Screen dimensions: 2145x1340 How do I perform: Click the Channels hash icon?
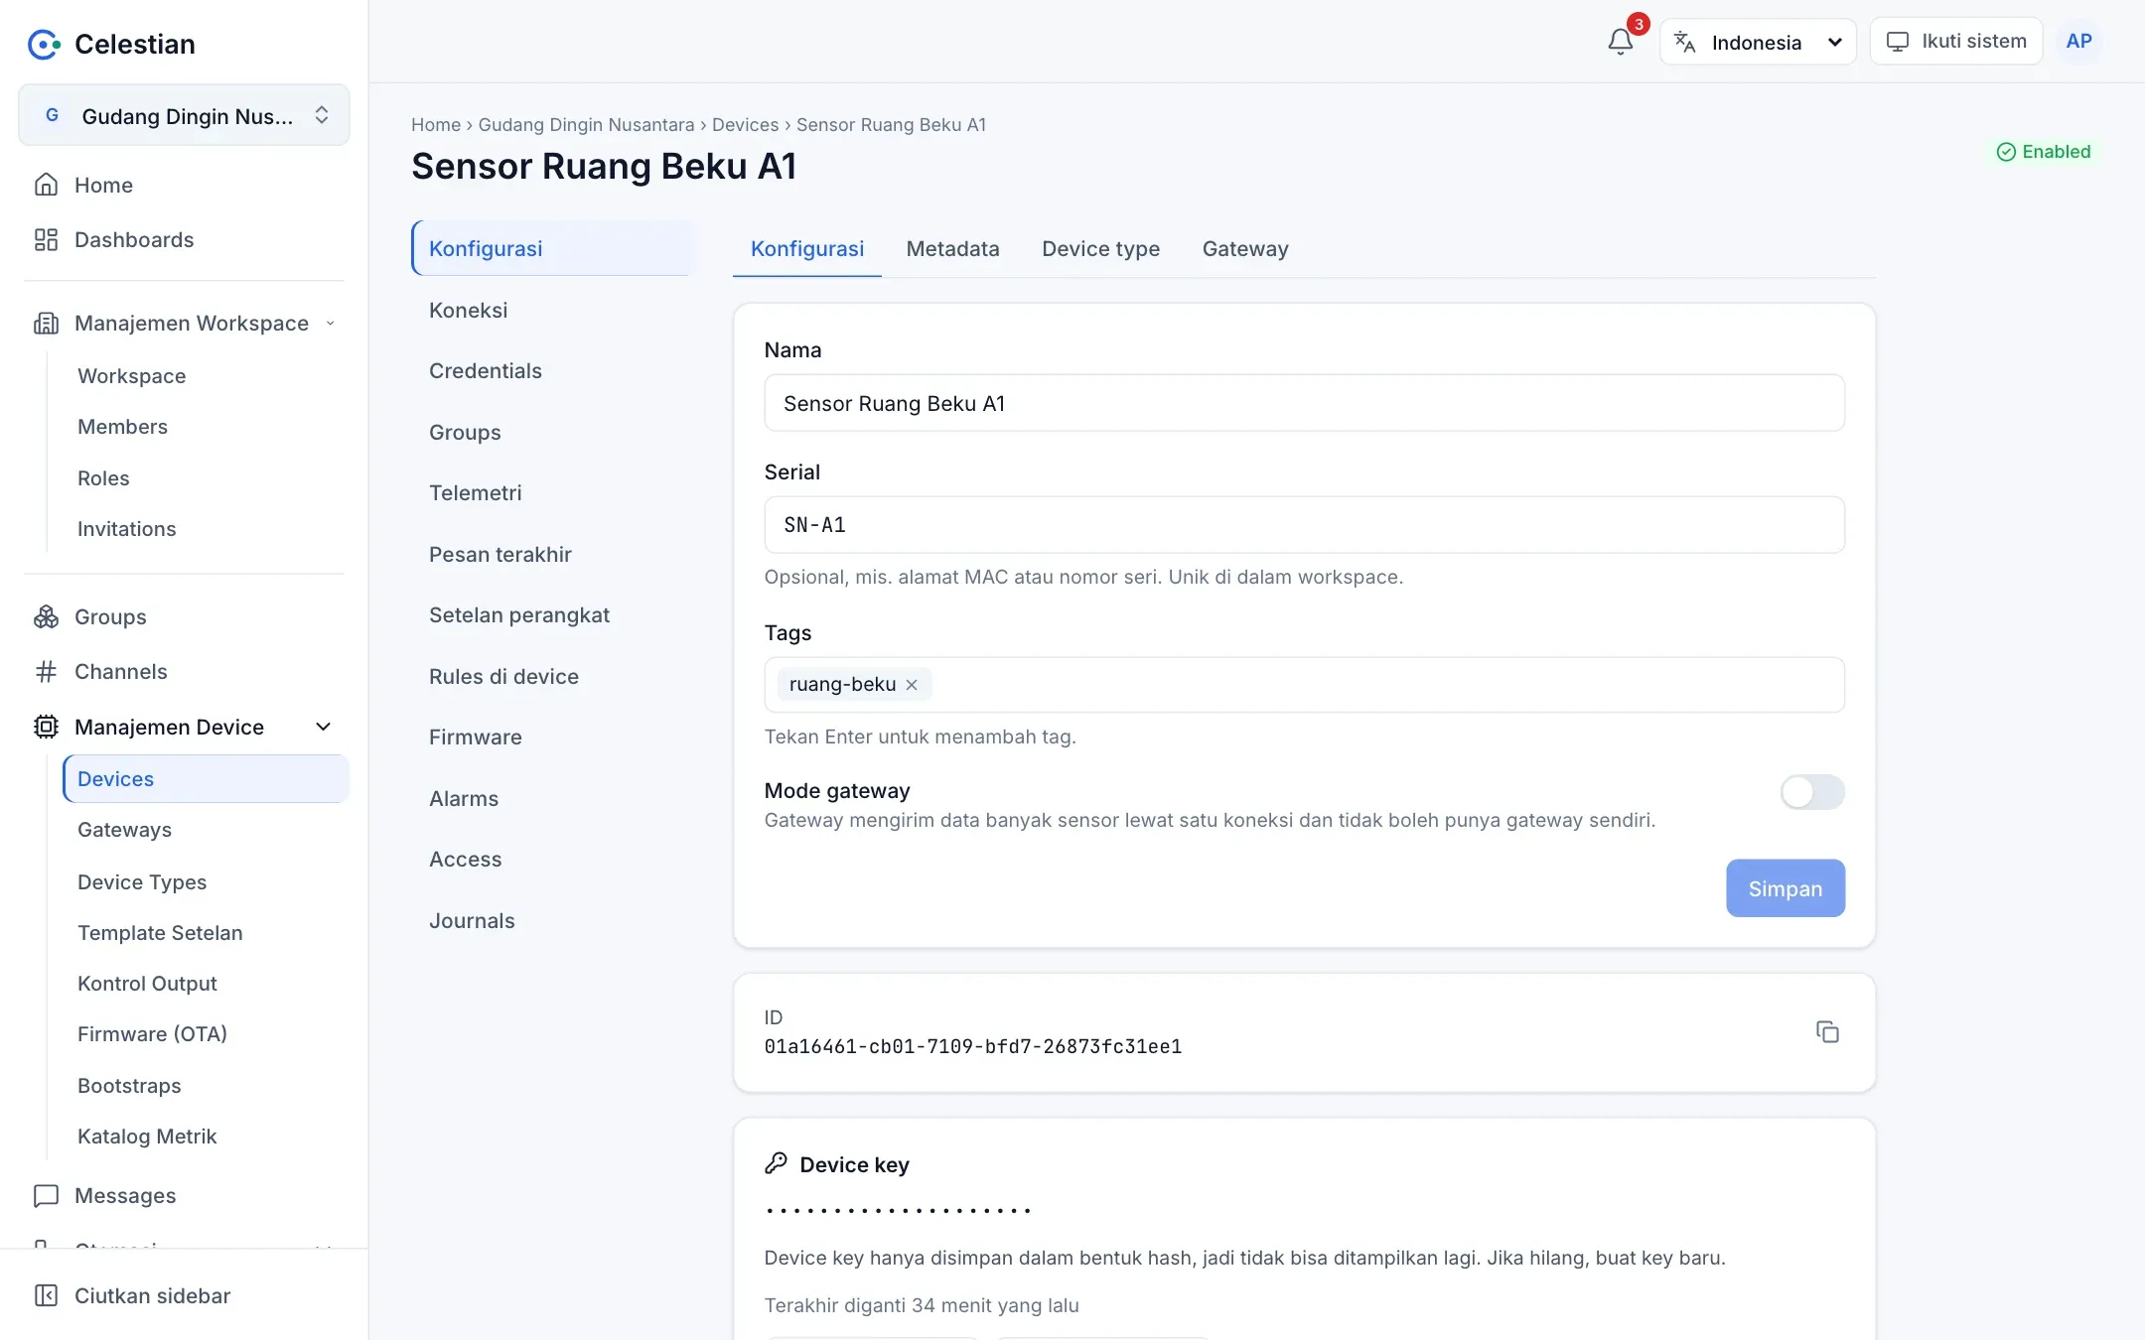[46, 672]
